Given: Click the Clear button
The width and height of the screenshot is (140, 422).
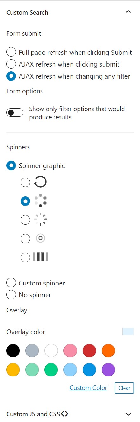Looking at the screenshot, I should (124, 388).
